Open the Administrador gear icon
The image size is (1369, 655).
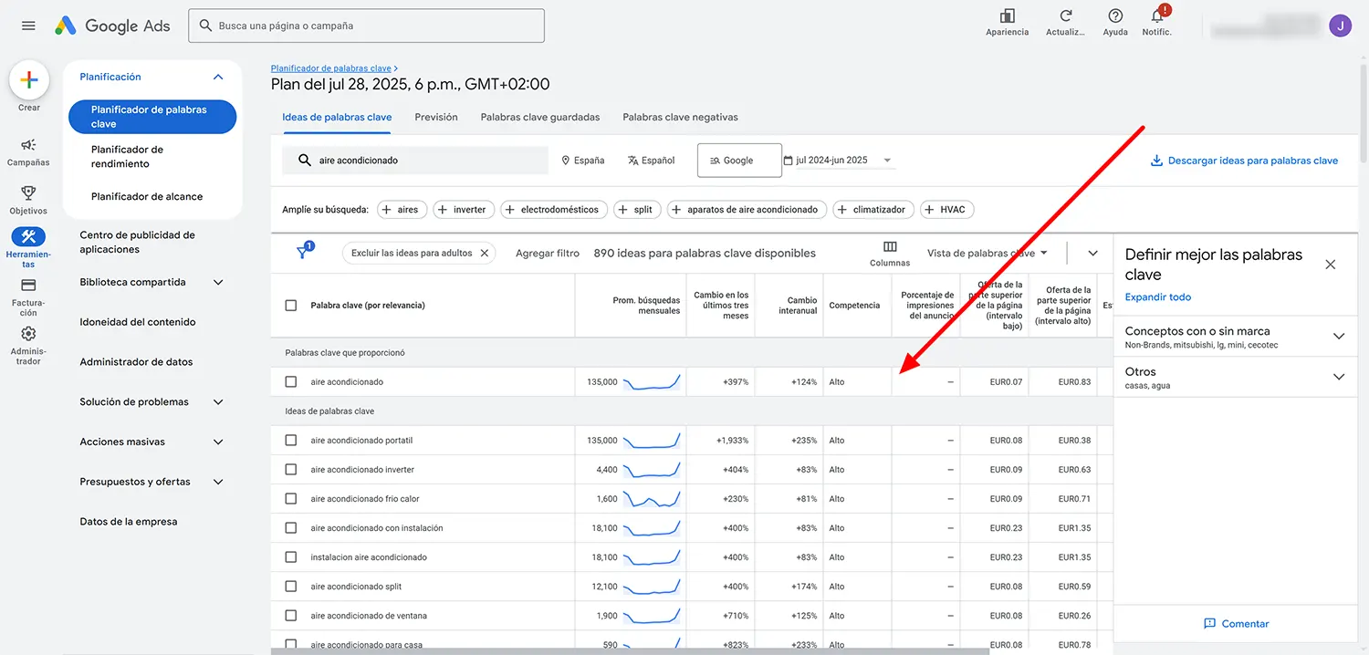click(28, 334)
